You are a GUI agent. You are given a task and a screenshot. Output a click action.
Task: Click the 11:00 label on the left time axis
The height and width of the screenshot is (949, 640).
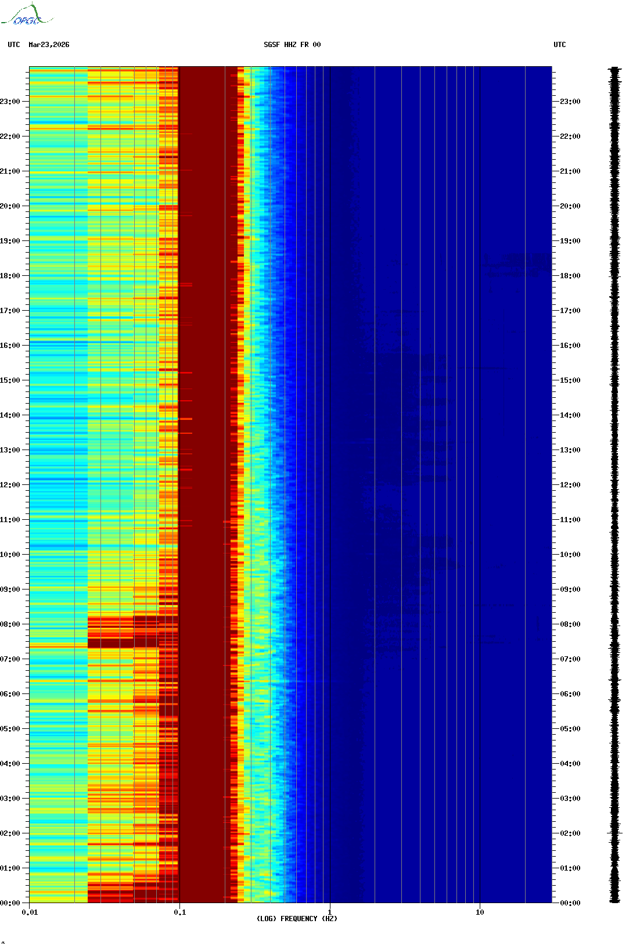point(10,520)
